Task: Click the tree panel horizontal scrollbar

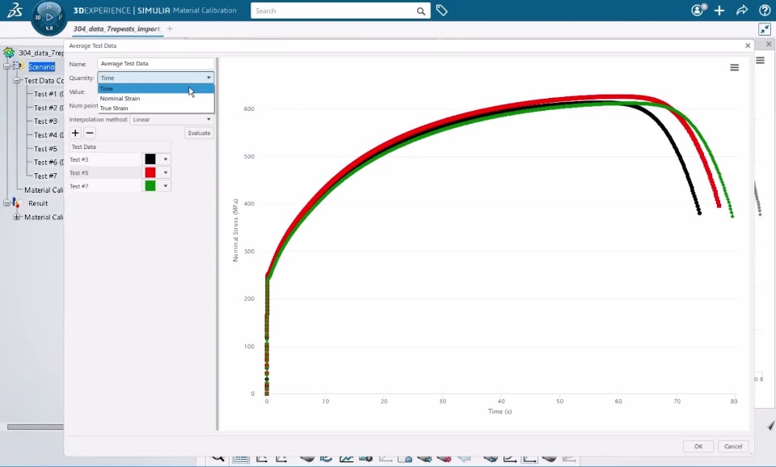Action: pyautogui.click(x=35, y=427)
